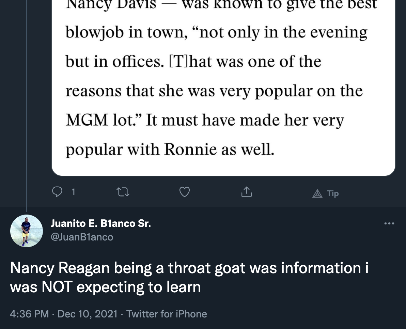Click the 'MGM lot' line in the excerpt
This screenshot has width=406, height=329.
click(204, 121)
